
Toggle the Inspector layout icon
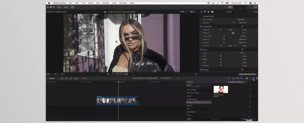point(243,7)
